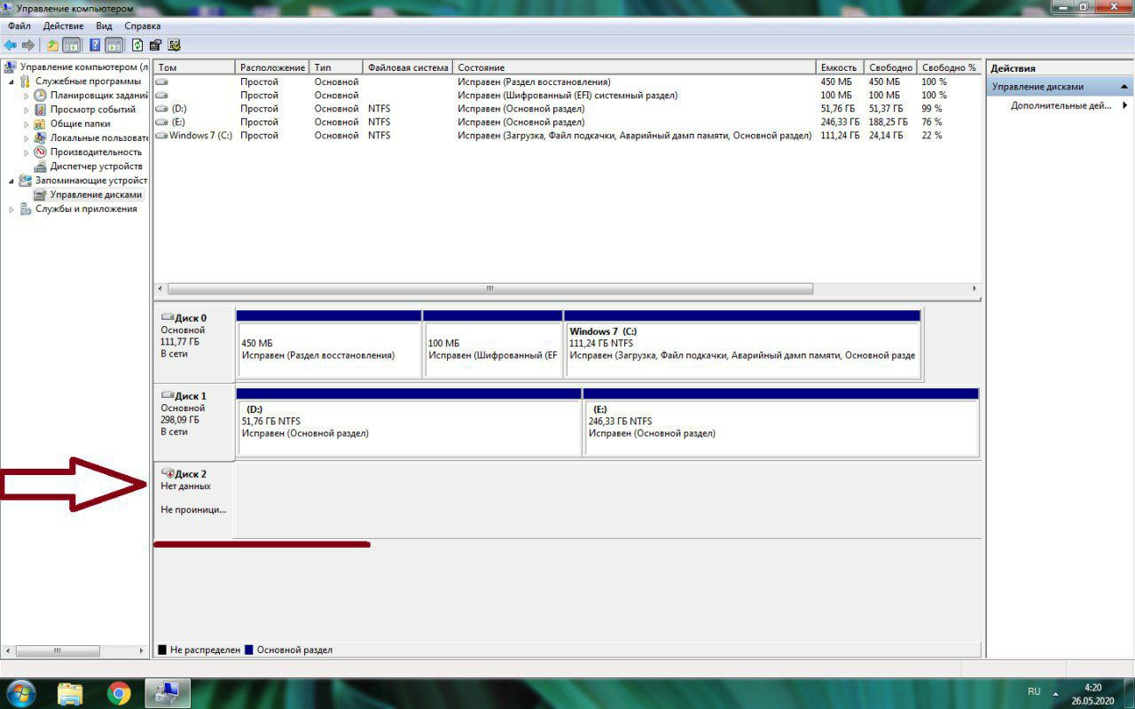Sort by the Состояние column header

[634, 67]
